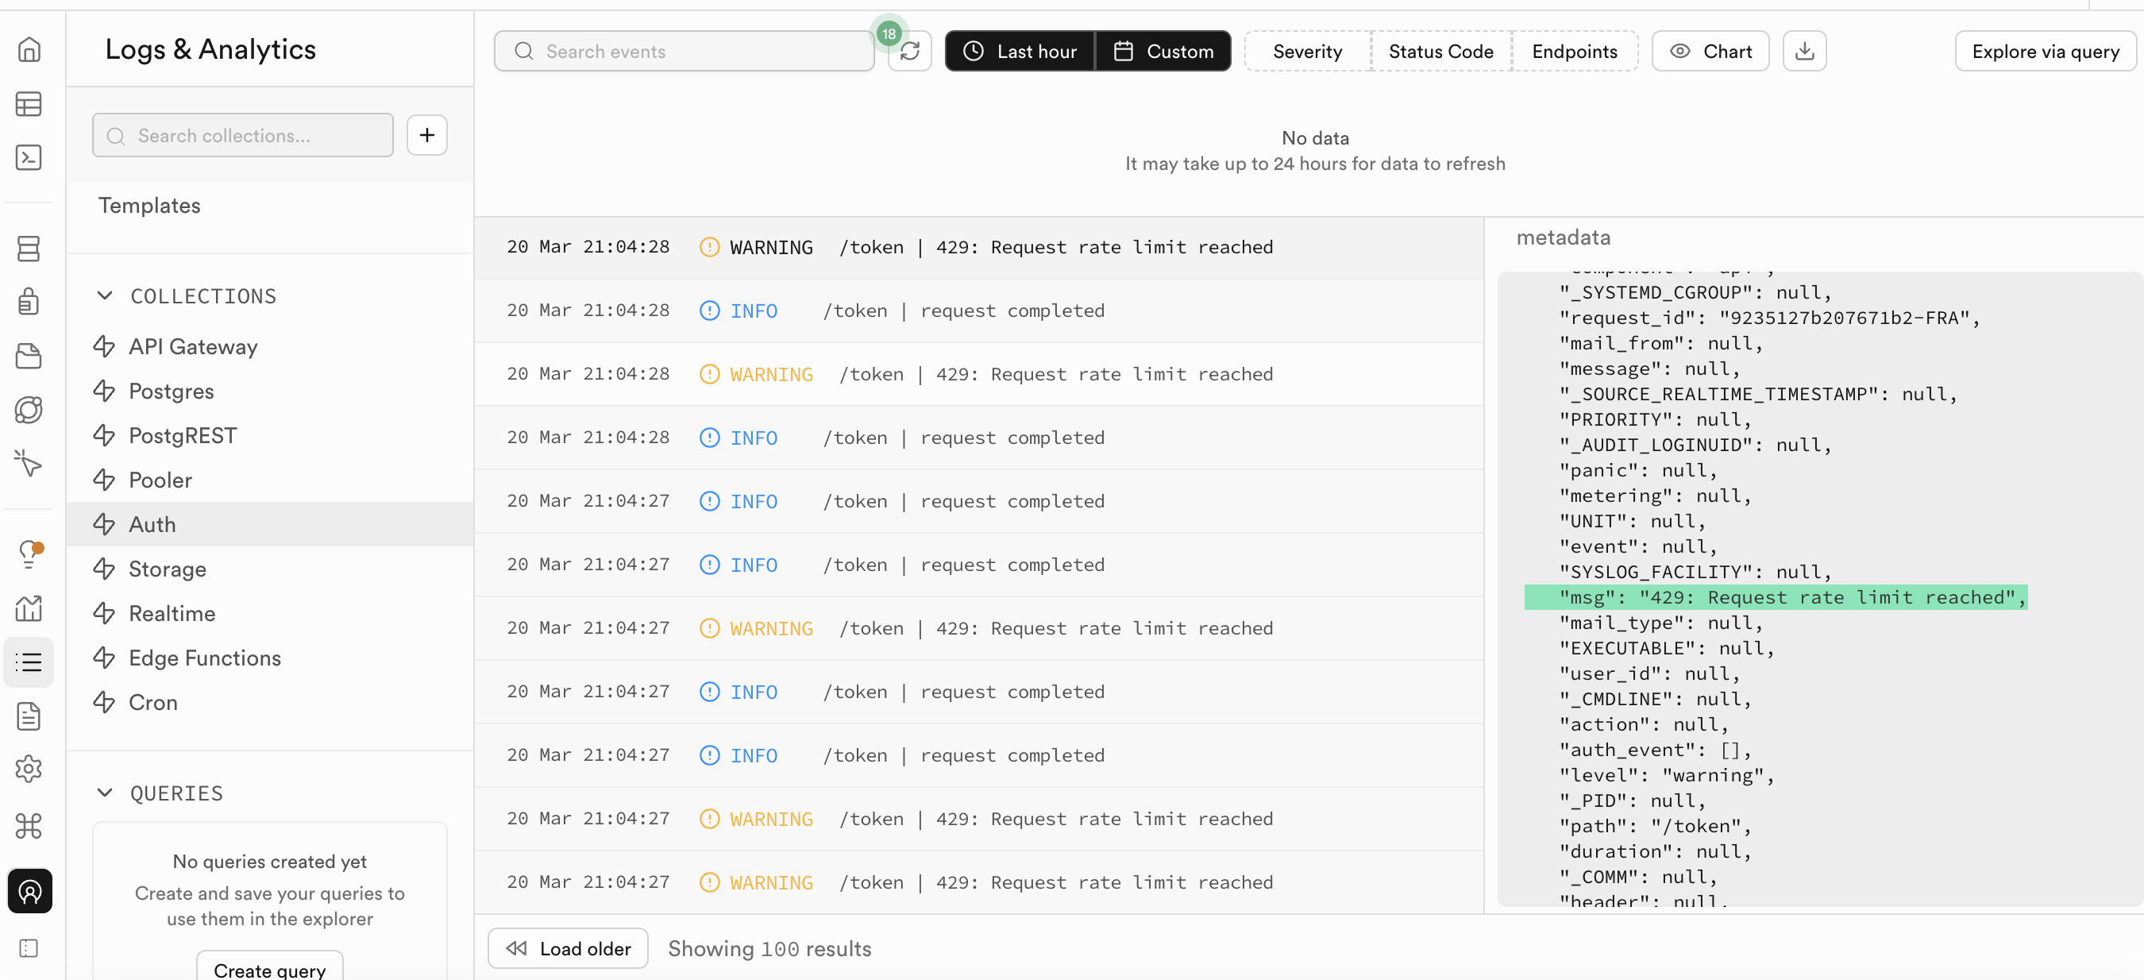This screenshot has height=980, width=2144.
Task: Open the SQL Editor terminal icon
Action: point(29,157)
